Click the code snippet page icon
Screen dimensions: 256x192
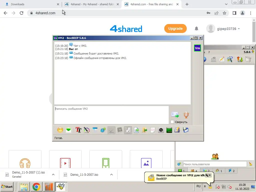(x=153, y=130)
